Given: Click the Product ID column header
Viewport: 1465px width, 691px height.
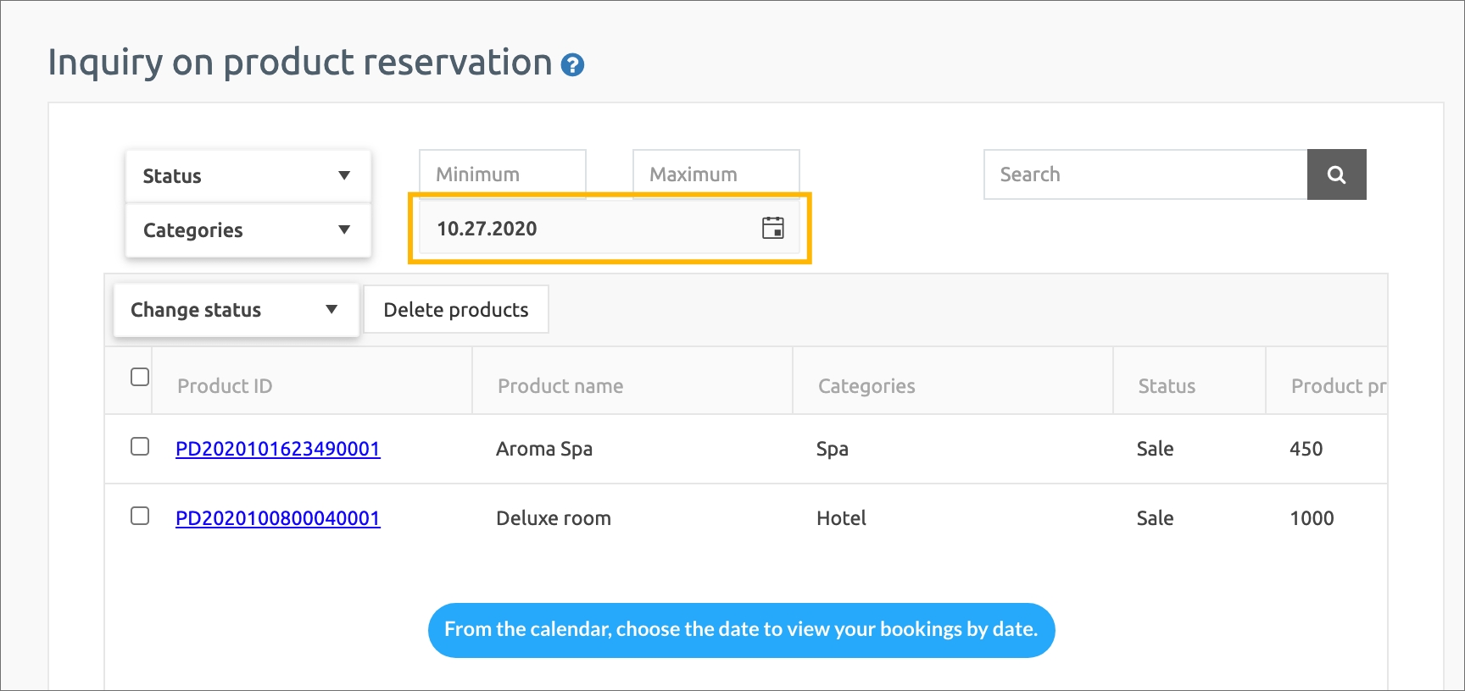Looking at the screenshot, I should [x=225, y=386].
